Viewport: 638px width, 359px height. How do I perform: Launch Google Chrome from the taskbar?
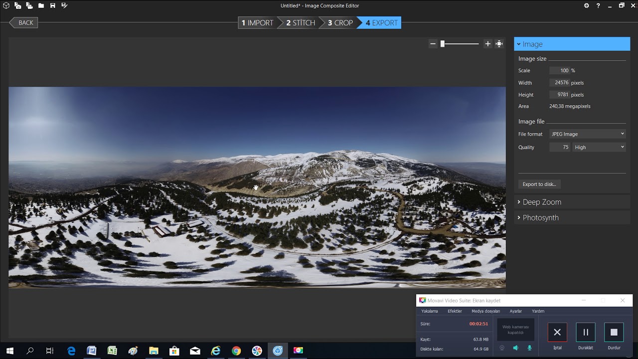[x=236, y=351]
